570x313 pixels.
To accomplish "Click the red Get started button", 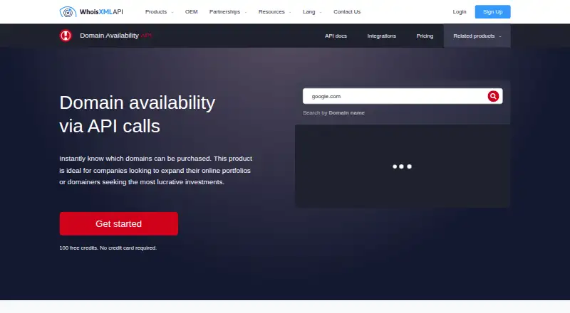I will 118,223.
